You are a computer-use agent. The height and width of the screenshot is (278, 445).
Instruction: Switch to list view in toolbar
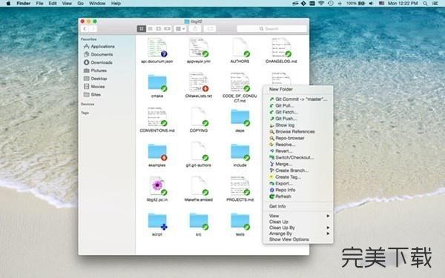click(x=150, y=29)
